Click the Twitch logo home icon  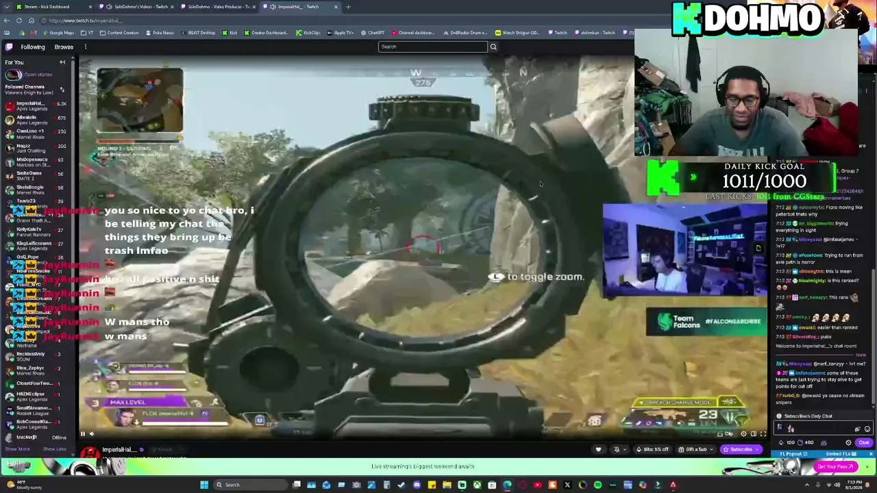[9, 47]
